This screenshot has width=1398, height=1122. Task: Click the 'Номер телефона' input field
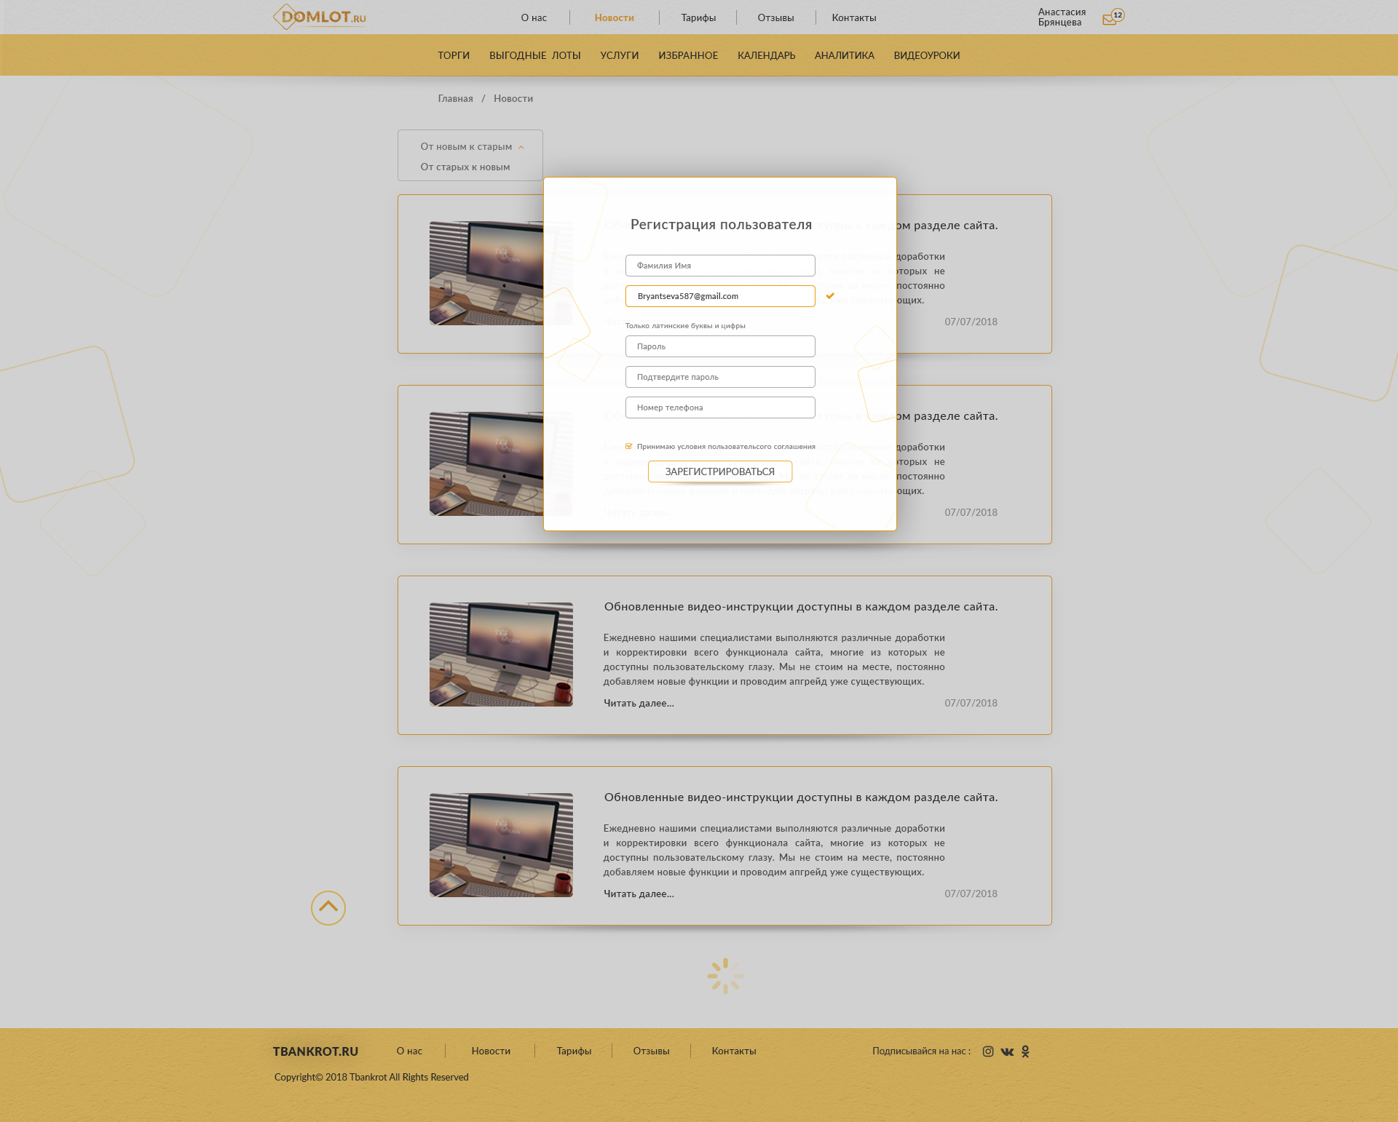(x=720, y=407)
